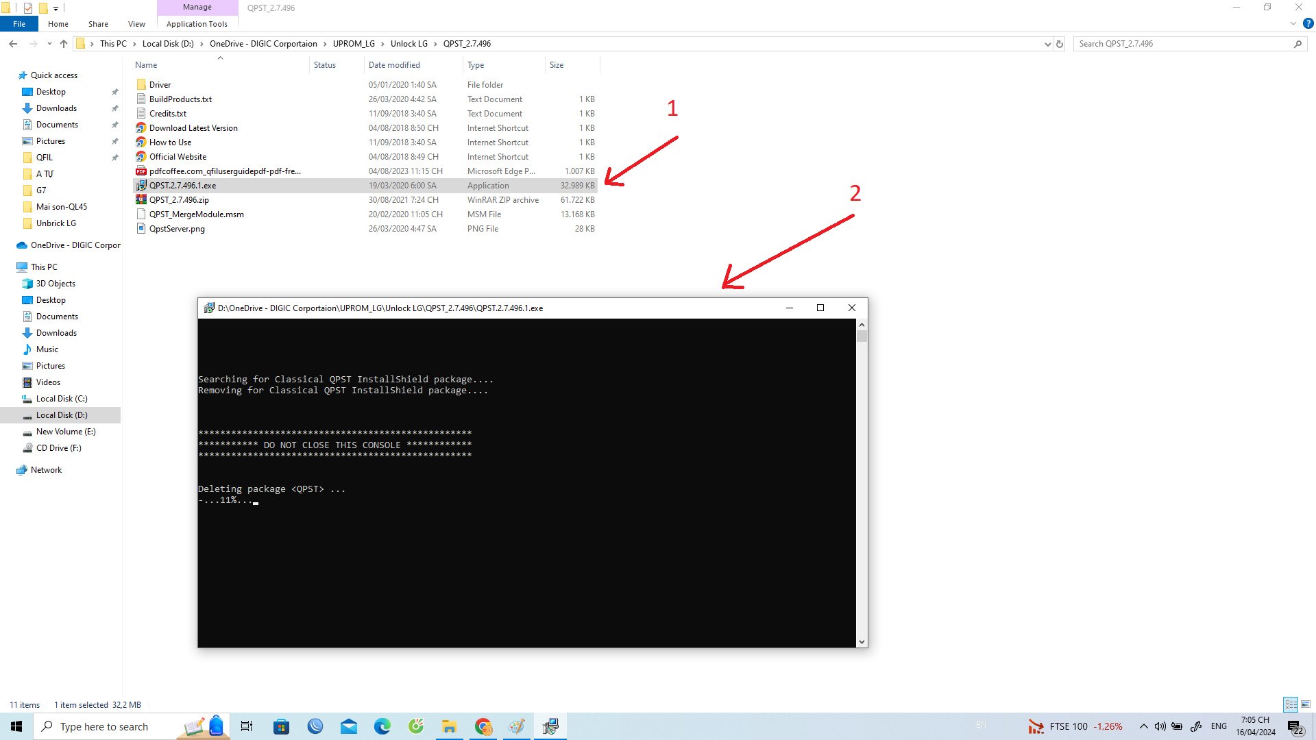Expand the address bar history dropdown
The height and width of the screenshot is (740, 1316).
pos(1047,44)
